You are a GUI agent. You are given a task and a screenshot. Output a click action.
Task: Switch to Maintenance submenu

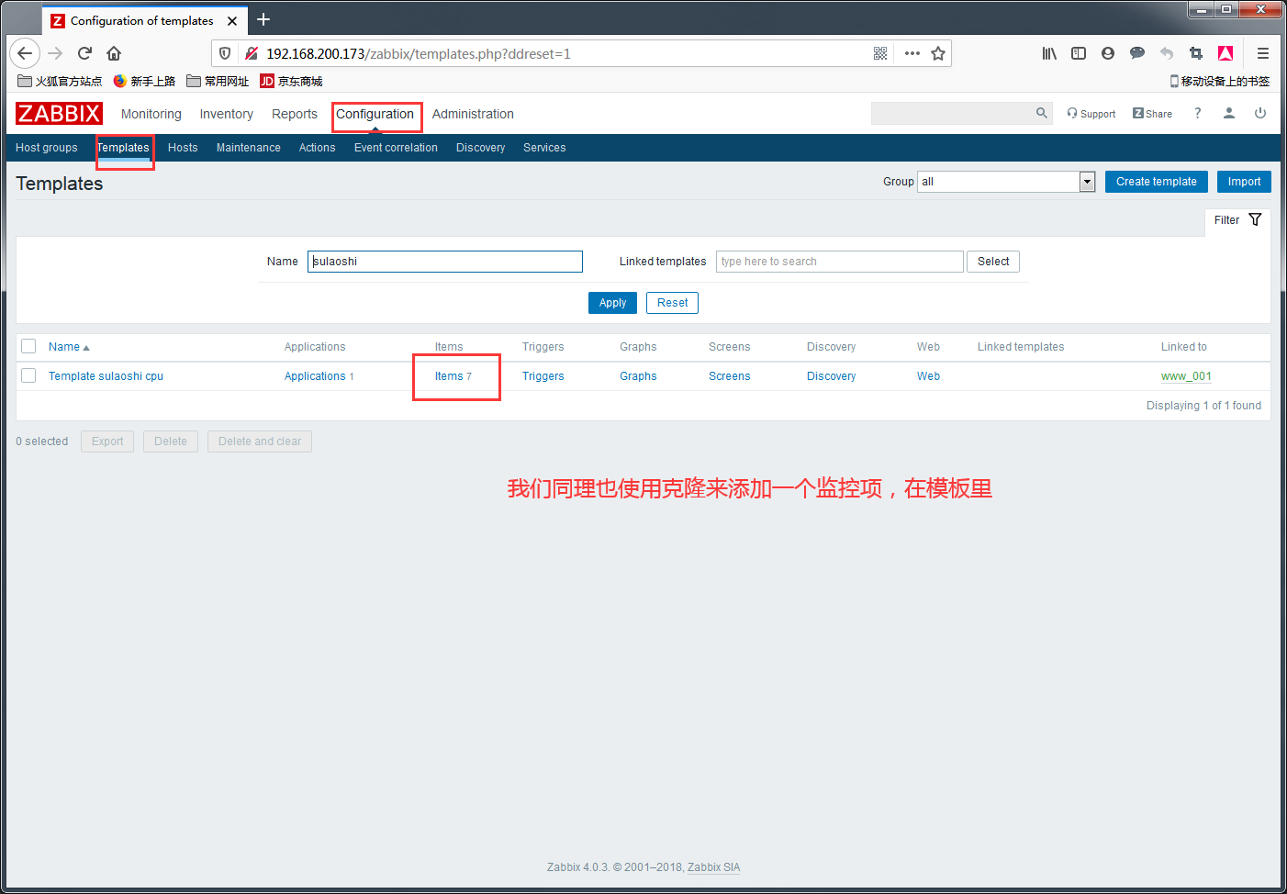pyautogui.click(x=249, y=148)
